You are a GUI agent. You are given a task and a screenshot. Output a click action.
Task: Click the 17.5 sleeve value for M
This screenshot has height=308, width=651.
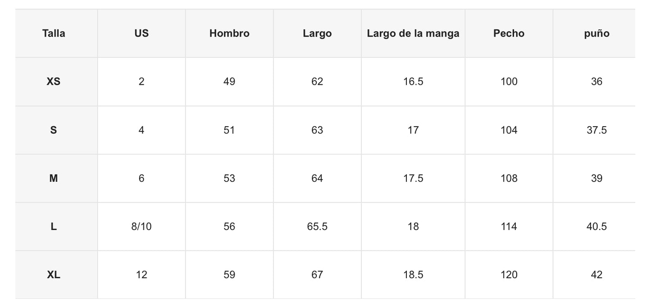413,178
